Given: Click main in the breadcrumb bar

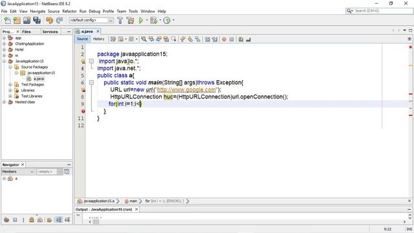Looking at the screenshot, I should click(133, 201).
